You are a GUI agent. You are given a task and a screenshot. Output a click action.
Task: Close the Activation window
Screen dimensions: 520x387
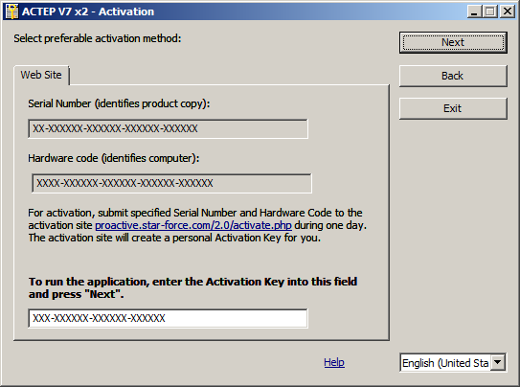(508, 11)
